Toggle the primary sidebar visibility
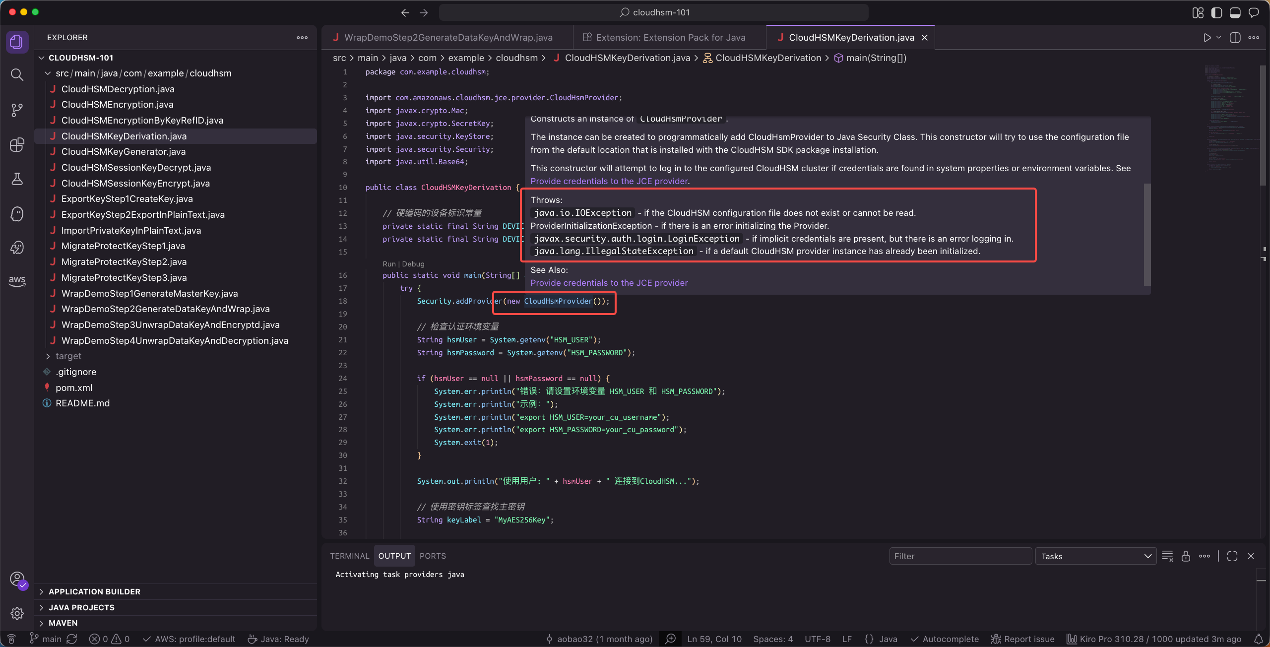The width and height of the screenshot is (1270, 647). click(1216, 12)
